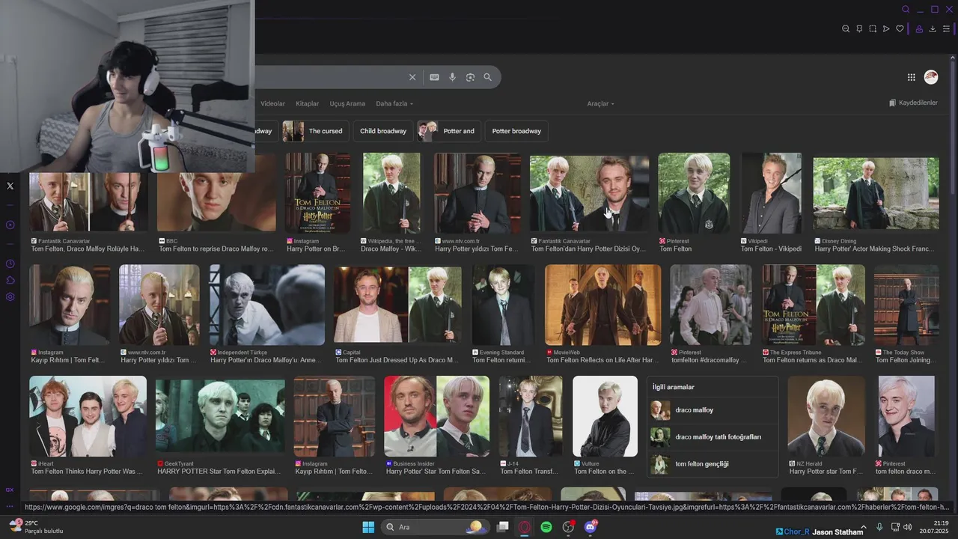Open the sidebar three-dots menu
958x539 pixels.
tap(10, 505)
